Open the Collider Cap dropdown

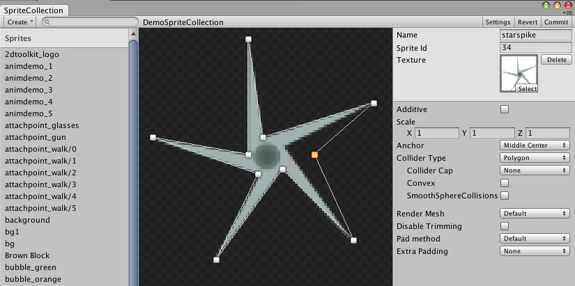click(535, 170)
